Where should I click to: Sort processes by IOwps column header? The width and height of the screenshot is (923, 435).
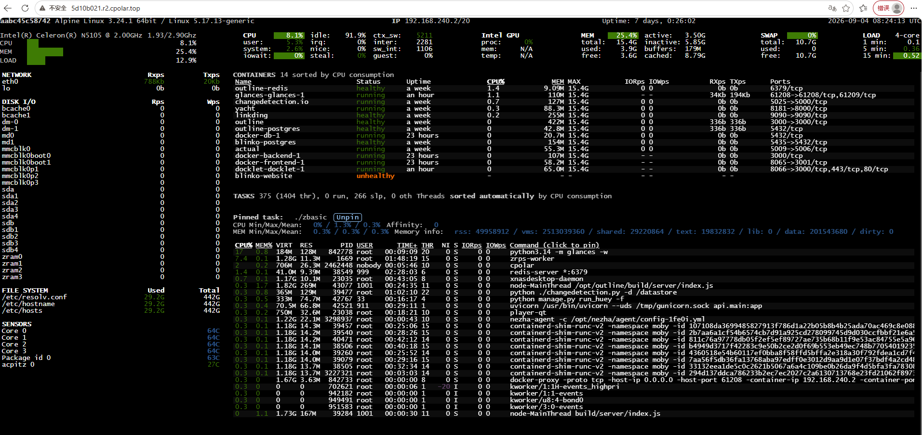495,245
